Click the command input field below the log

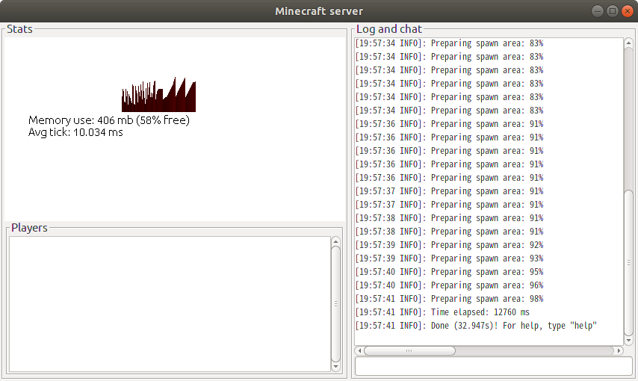point(493,366)
